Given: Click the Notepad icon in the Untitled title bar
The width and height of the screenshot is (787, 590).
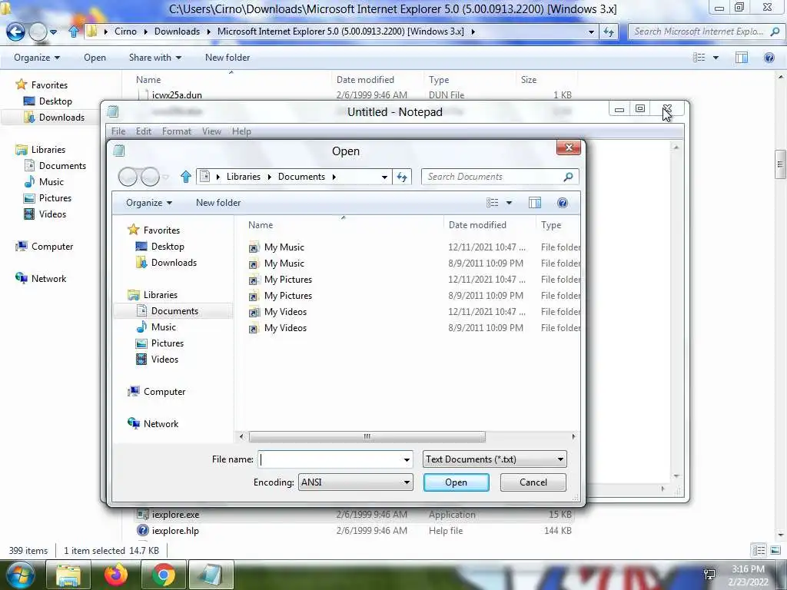Looking at the screenshot, I should tap(113, 111).
